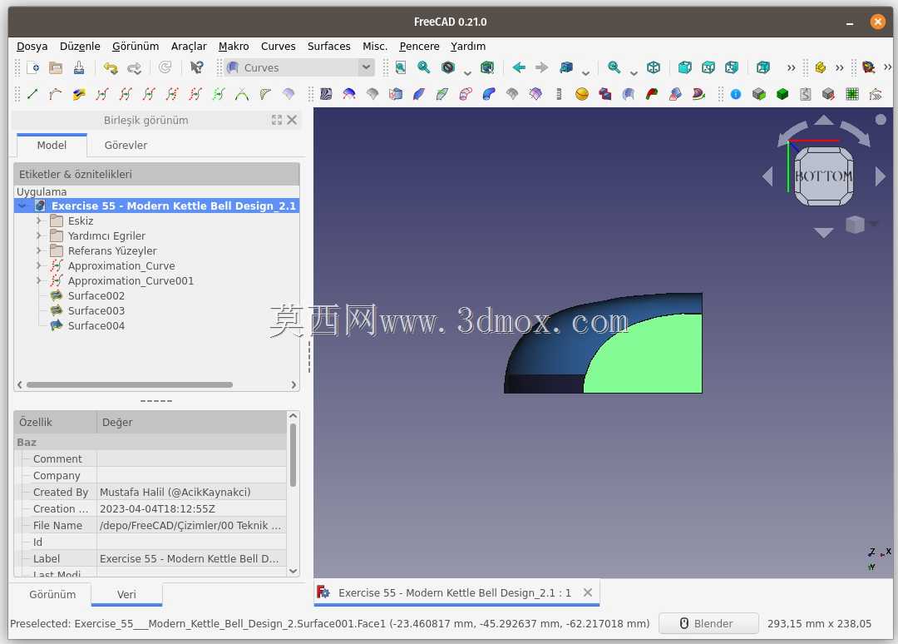Open the Pencere menu
This screenshot has height=644, width=898.
click(x=419, y=47)
